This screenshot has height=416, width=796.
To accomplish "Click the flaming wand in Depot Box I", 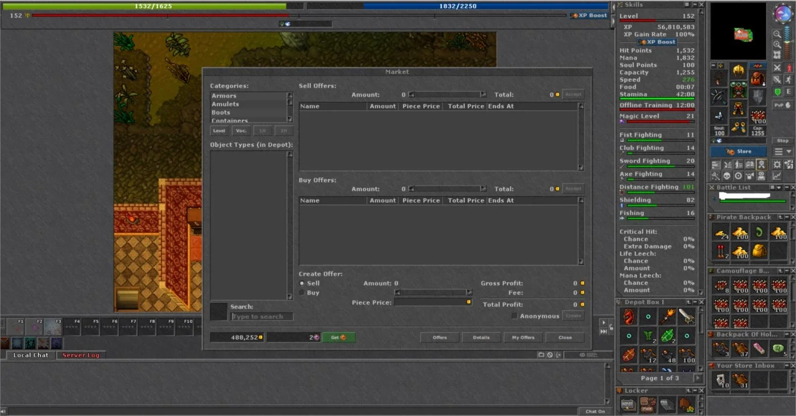I will click(x=667, y=317).
